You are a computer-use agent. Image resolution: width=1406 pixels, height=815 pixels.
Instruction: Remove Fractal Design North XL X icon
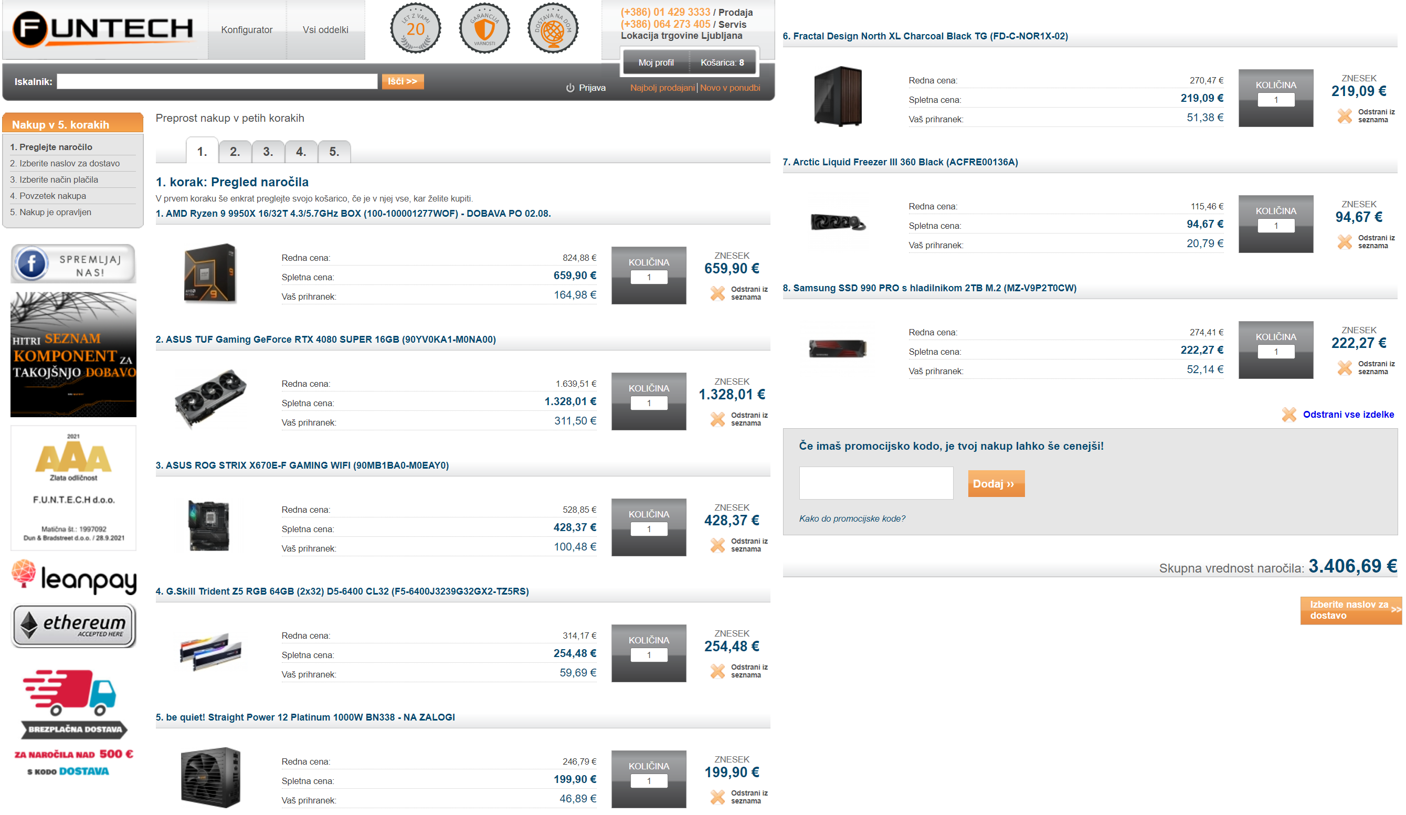1345,115
